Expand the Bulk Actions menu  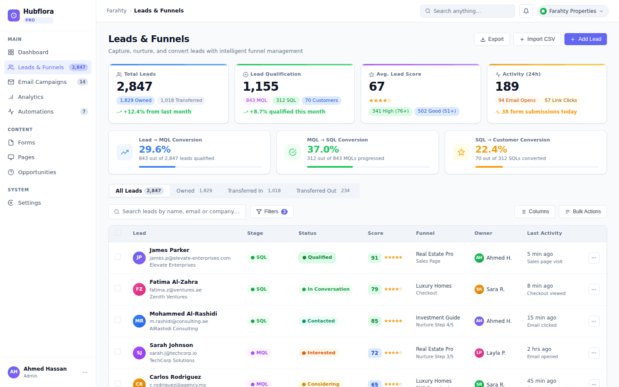tap(582, 212)
